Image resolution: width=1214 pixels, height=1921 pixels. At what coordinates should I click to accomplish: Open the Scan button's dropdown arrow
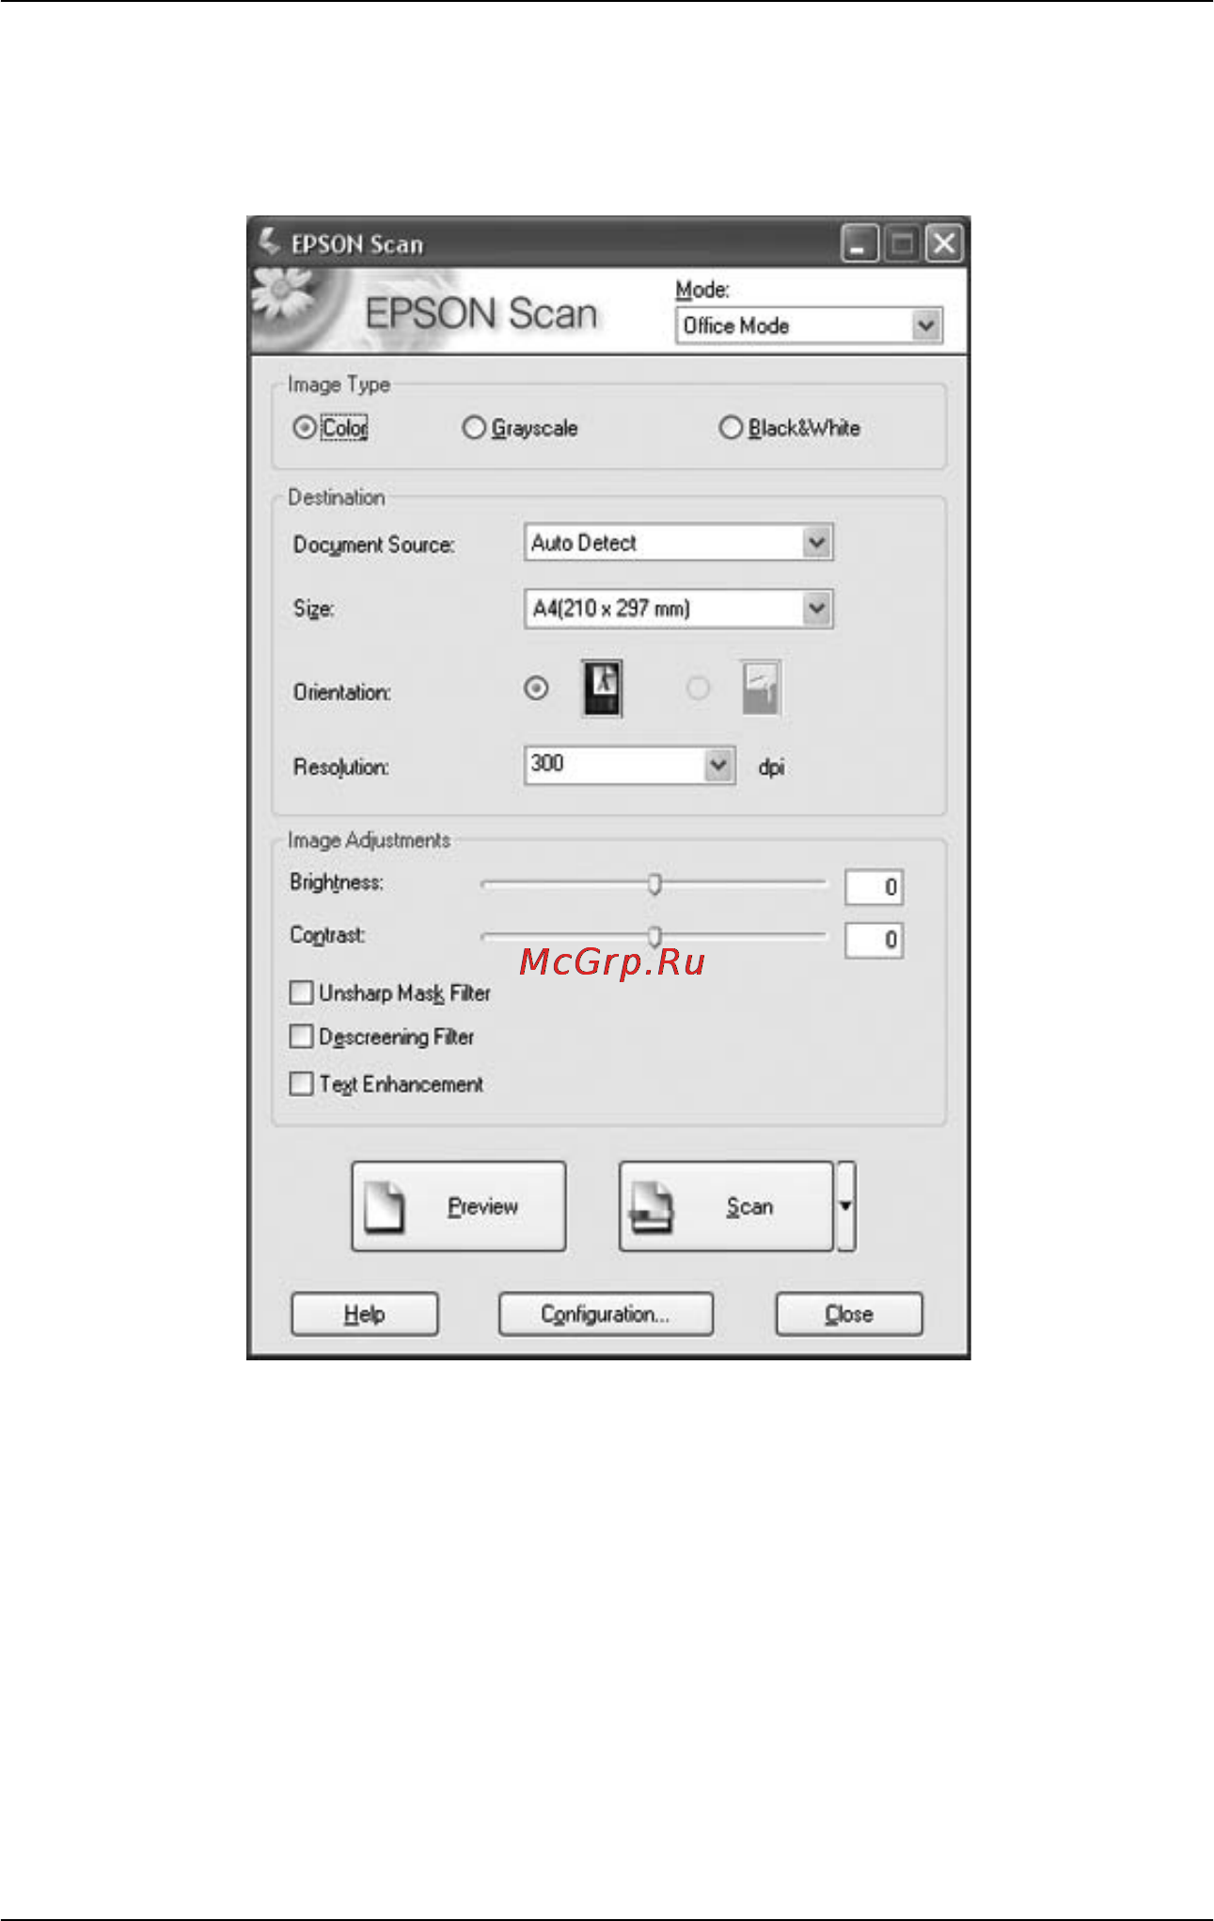[x=846, y=1206]
